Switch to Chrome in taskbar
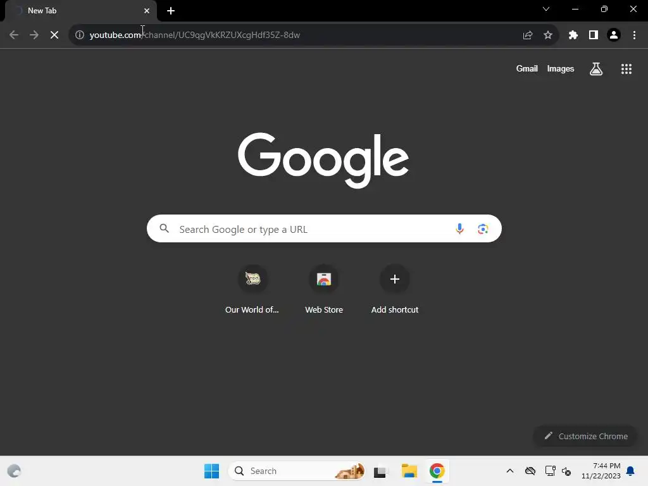This screenshot has height=486, width=648. (437, 471)
